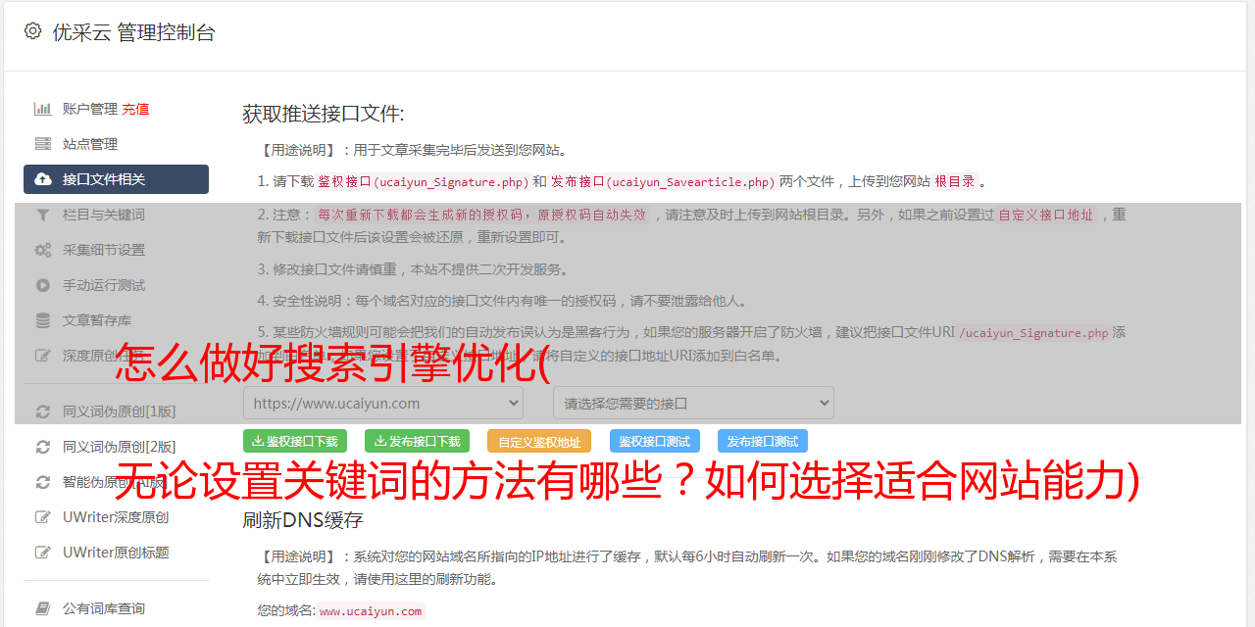Click the 根目录 highlighted text
This screenshot has width=1255, height=627.
tap(955, 181)
